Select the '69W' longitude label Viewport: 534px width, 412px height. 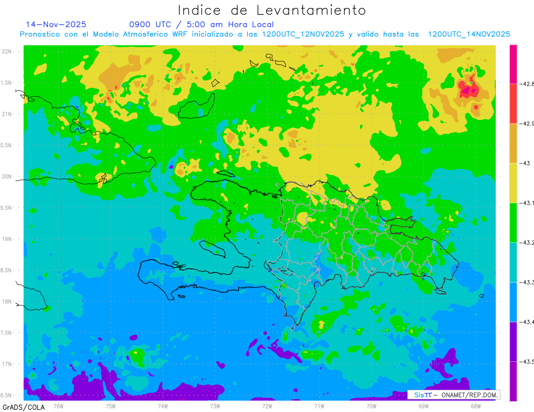(424, 406)
